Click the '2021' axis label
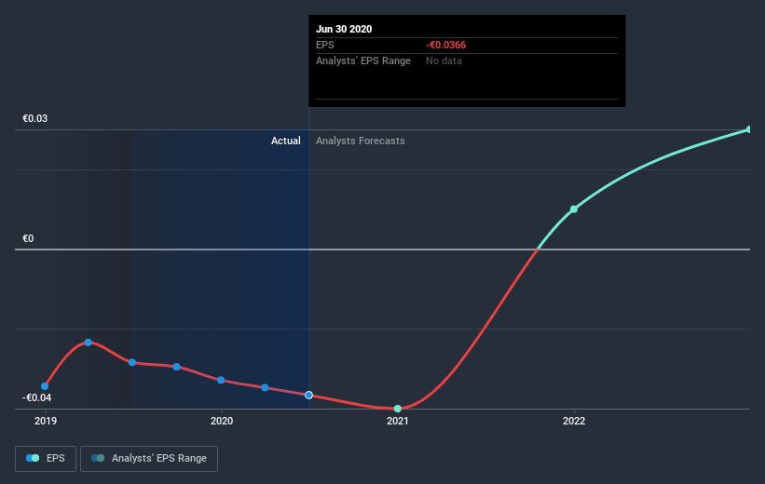765x484 pixels. (x=398, y=421)
